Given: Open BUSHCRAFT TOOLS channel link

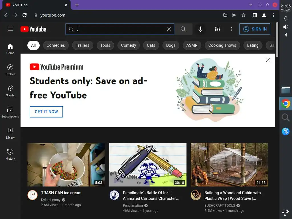Looking at the screenshot, I should (220, 205).
